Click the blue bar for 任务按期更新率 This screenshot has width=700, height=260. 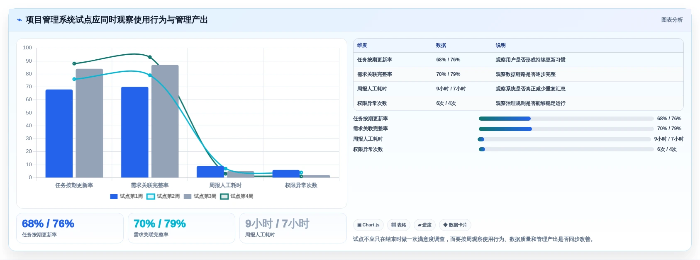(x=59, y=134)
